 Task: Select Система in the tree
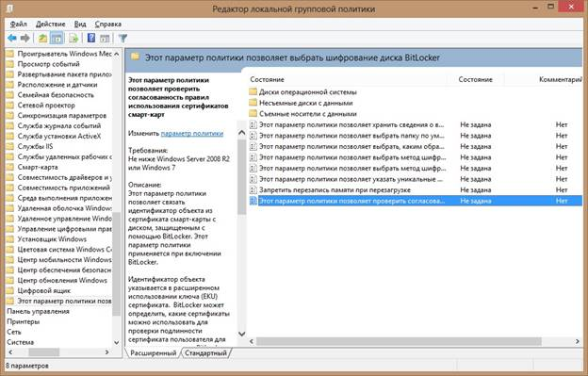20,342
